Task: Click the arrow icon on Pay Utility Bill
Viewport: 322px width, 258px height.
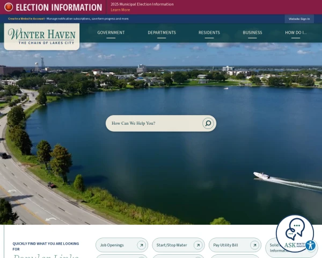Action: pyautogui.click(x=254, y=245)
